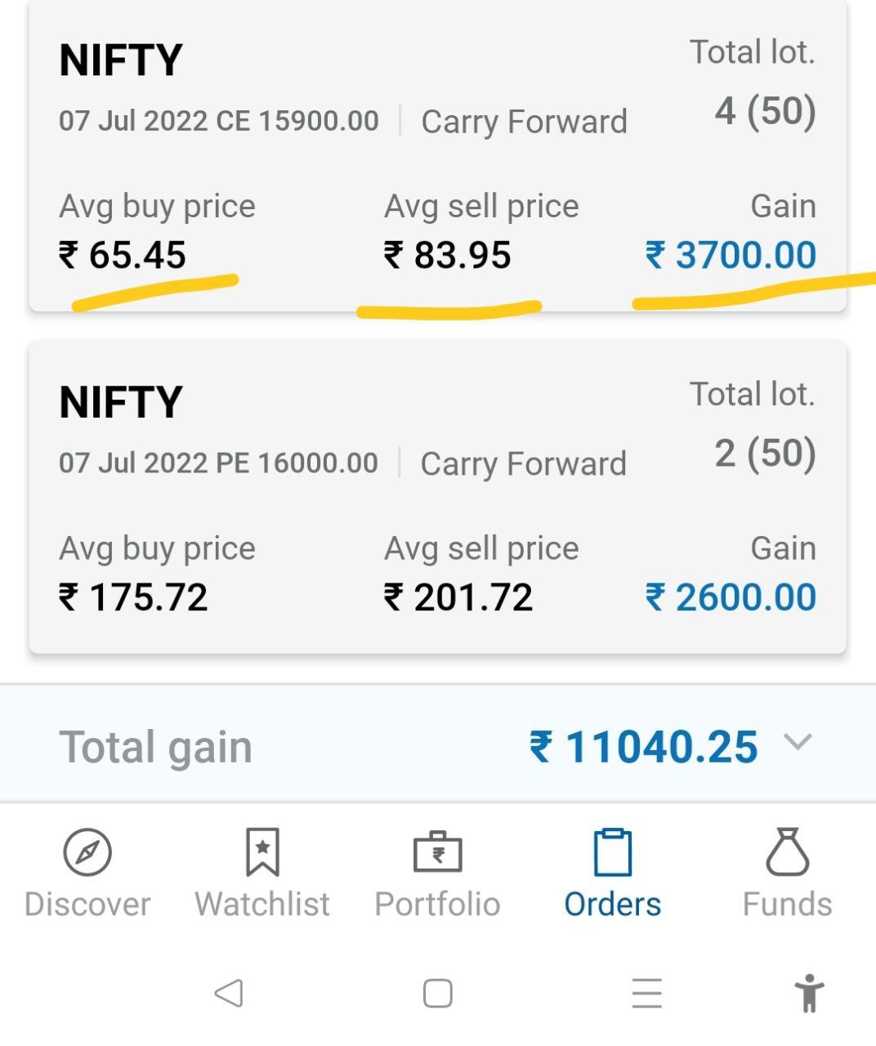Tap the Total gain label
Screen dimensions: 876x1046
coord(155,747)
